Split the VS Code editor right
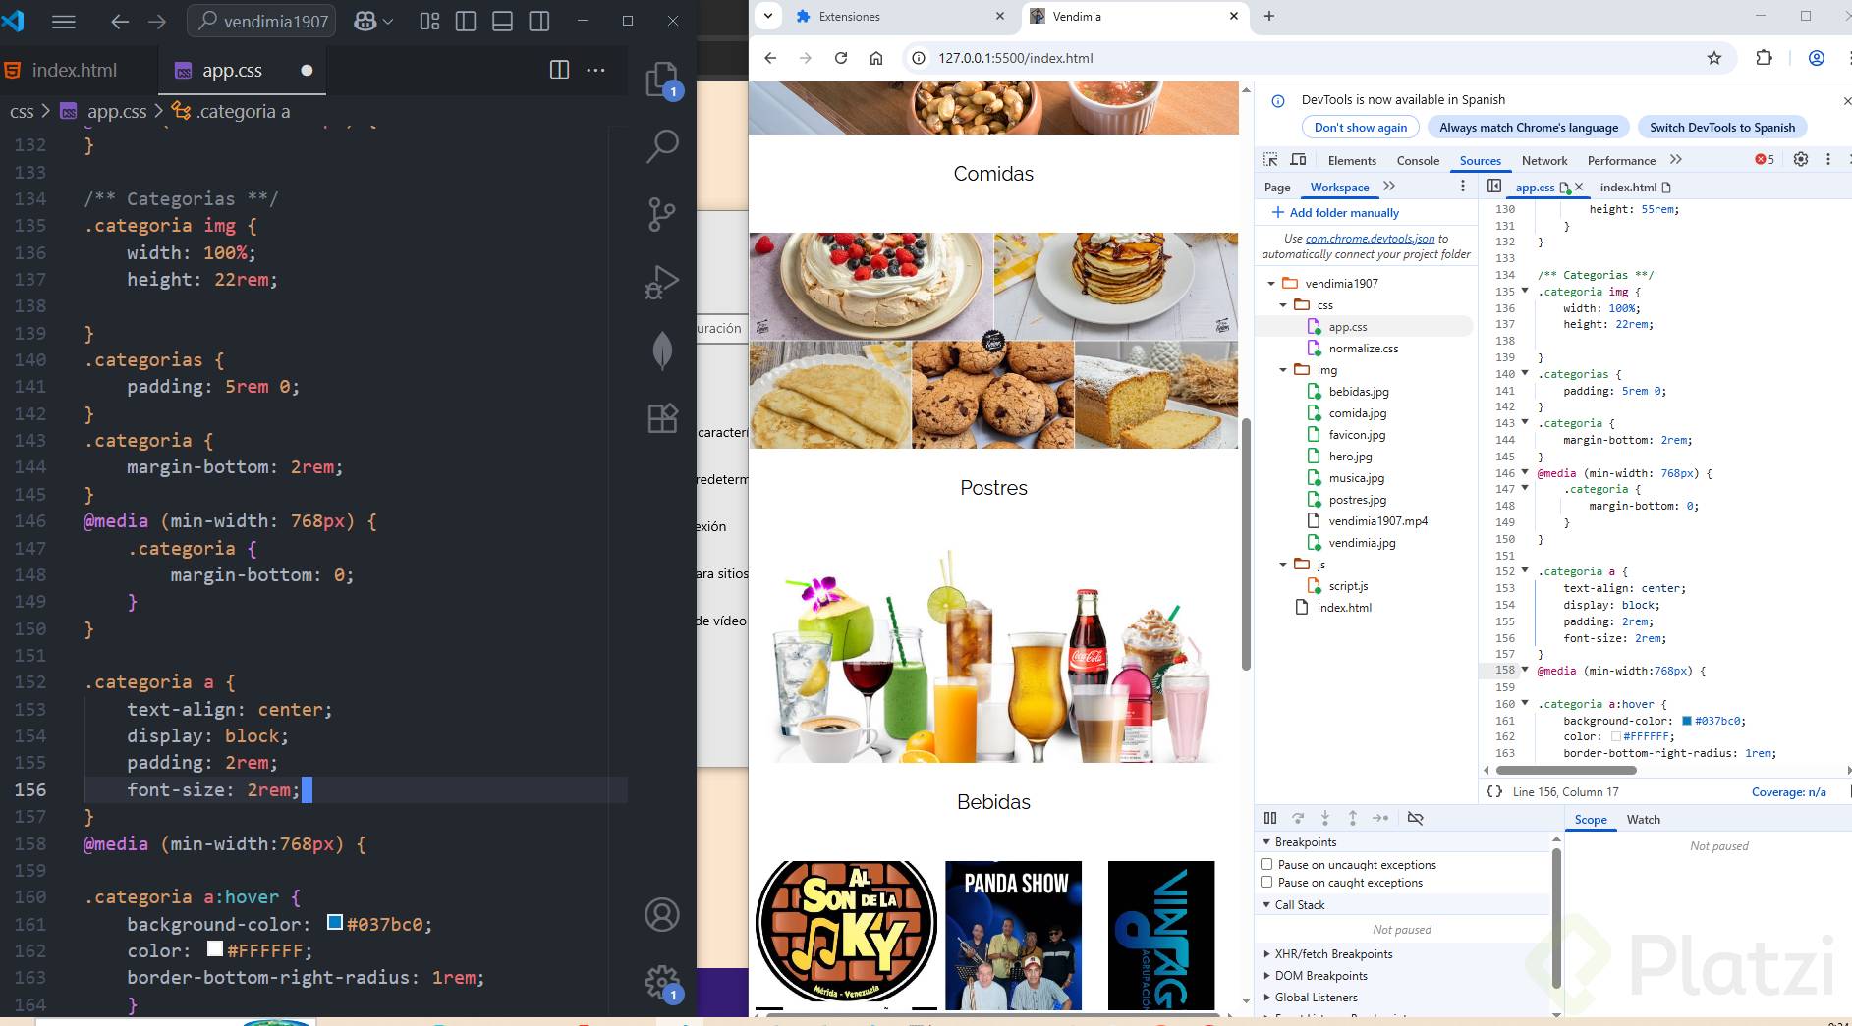Viewport: 1852px width, 1026px height. click(x=559, y=70)
